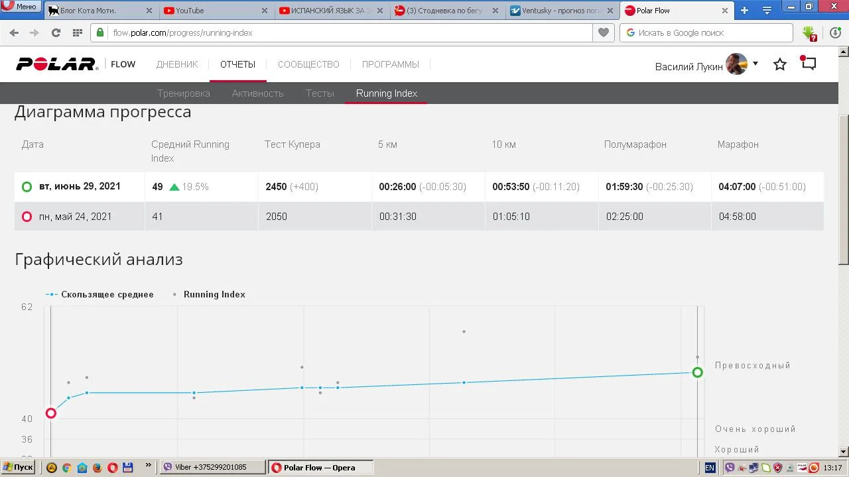Reload the page with refresh icon
Image resolution: width=849 pixels, height=477 pixels.
(x=56, y=32)
